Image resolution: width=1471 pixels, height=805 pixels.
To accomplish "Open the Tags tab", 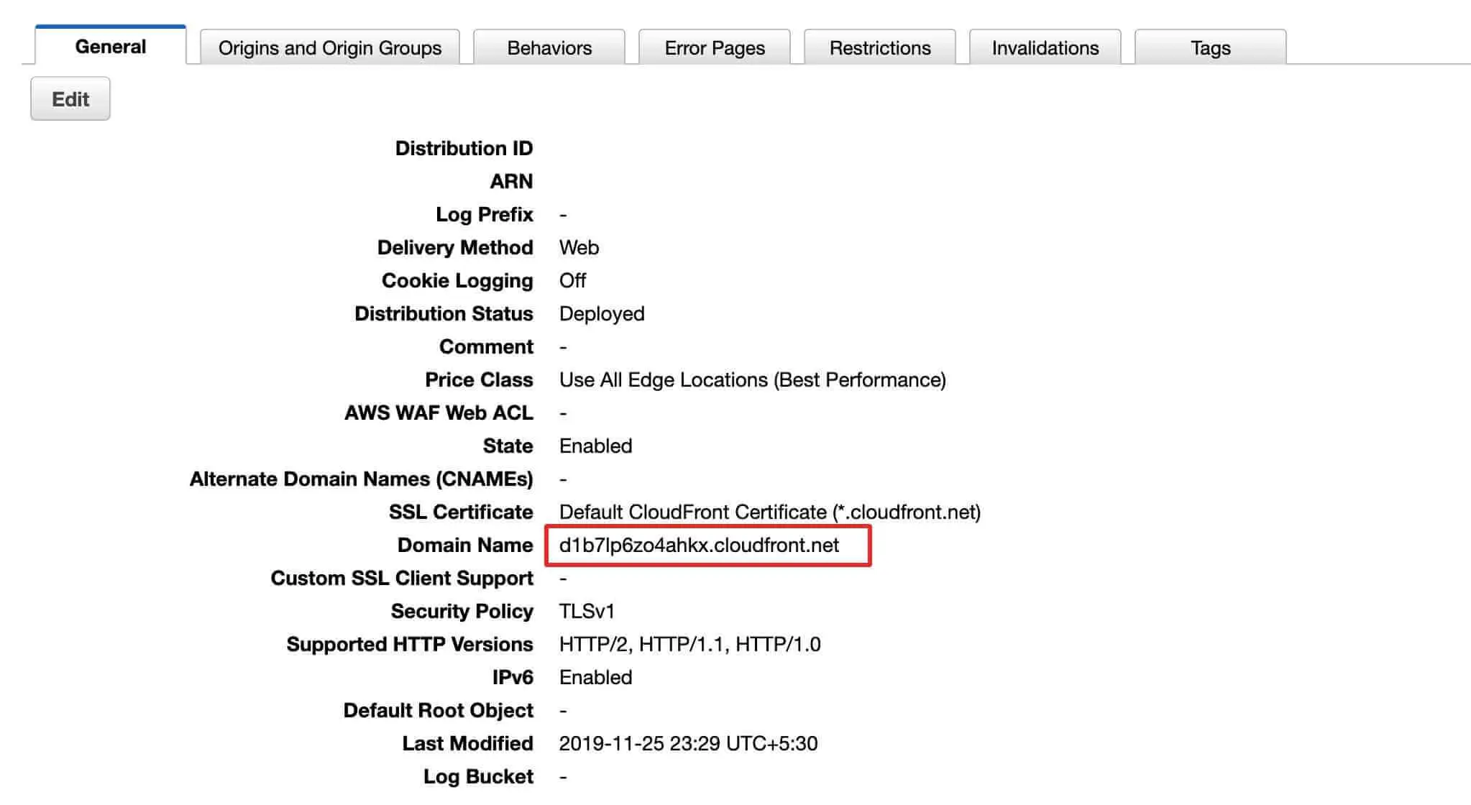I will [1211, 47].
